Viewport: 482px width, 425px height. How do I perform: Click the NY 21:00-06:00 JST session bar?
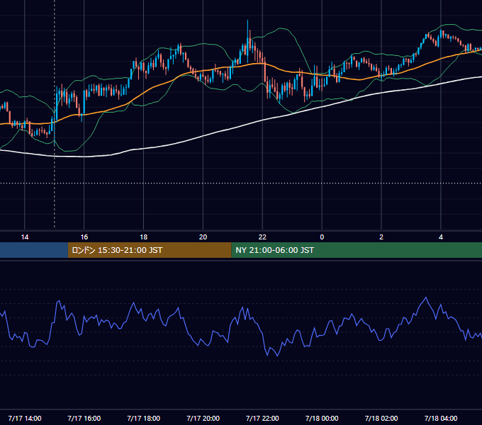coord(357,250)
